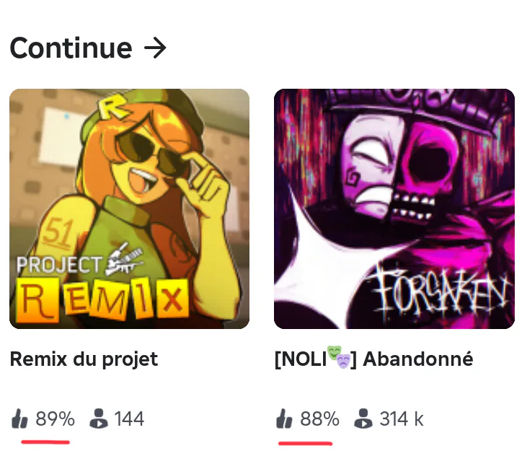The image size is (522, 469).
Task: Click the 144 active players count
Action: pos(129,419)
